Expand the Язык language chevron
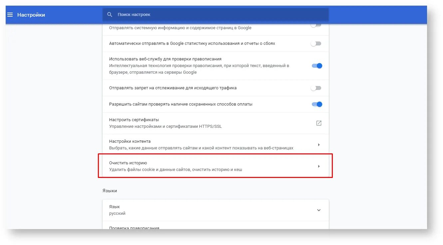This screenshot has width=443, height=245. [319, 210]
